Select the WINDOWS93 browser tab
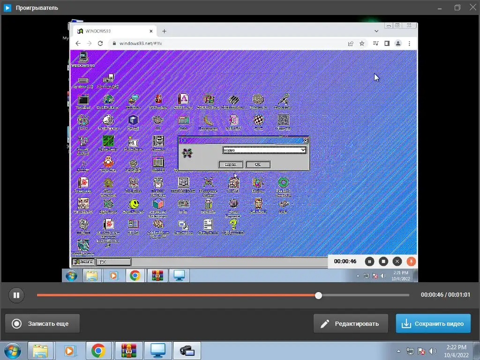Viewport: 480px width, 360px height. click(x=115, y=31)
